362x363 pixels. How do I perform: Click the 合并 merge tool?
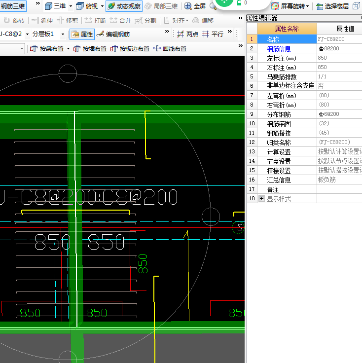tap(120, 21)
